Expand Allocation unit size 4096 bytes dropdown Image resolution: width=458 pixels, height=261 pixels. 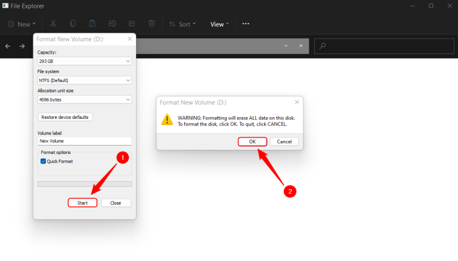84,99
